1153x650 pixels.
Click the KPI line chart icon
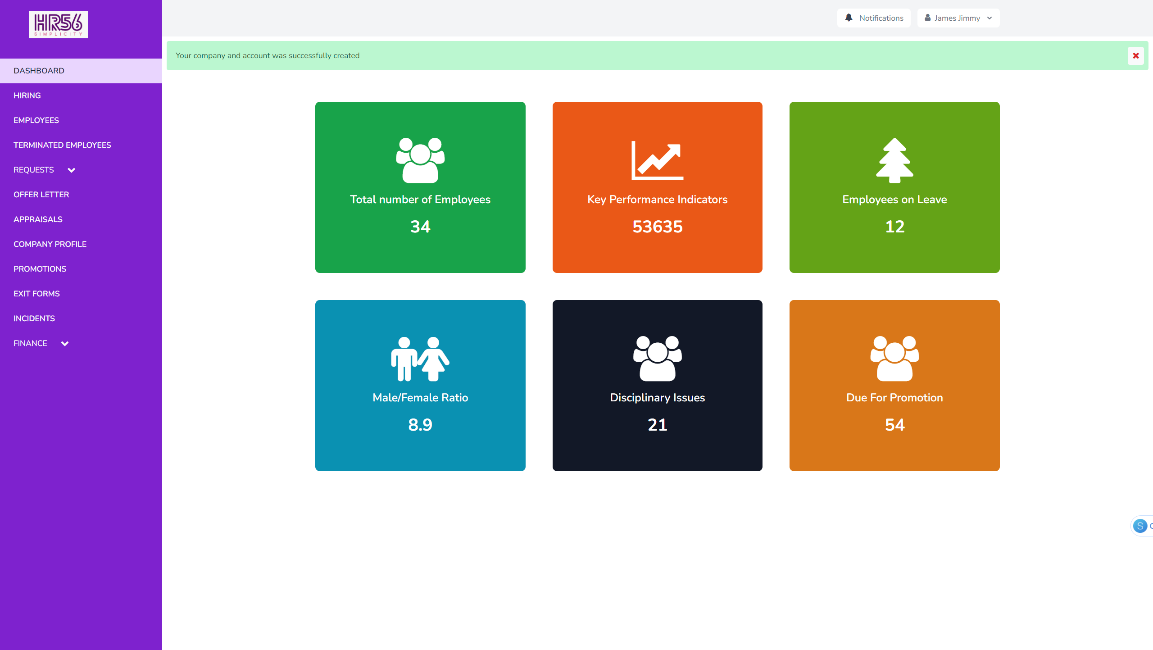(657, 160)
